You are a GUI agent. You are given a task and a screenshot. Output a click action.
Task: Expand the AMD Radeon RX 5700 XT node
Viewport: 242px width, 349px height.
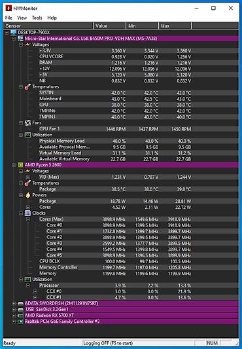point(14,316)
